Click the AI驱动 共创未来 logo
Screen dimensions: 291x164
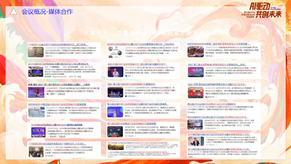pyautogui.click(x=265, y=10)
